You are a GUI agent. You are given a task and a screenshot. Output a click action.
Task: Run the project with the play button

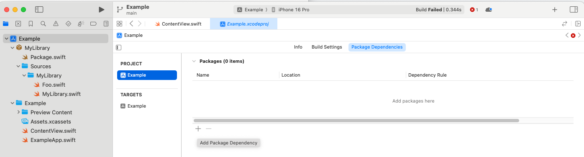tap(101, 9)
